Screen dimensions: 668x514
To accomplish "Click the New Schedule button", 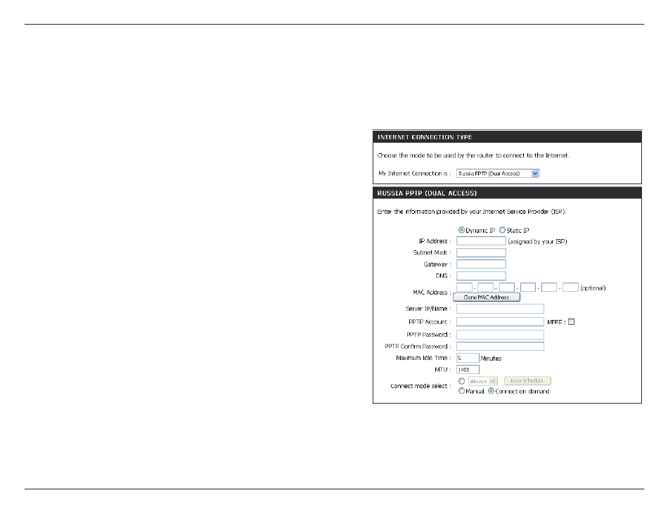I will (x=527, y=381).
